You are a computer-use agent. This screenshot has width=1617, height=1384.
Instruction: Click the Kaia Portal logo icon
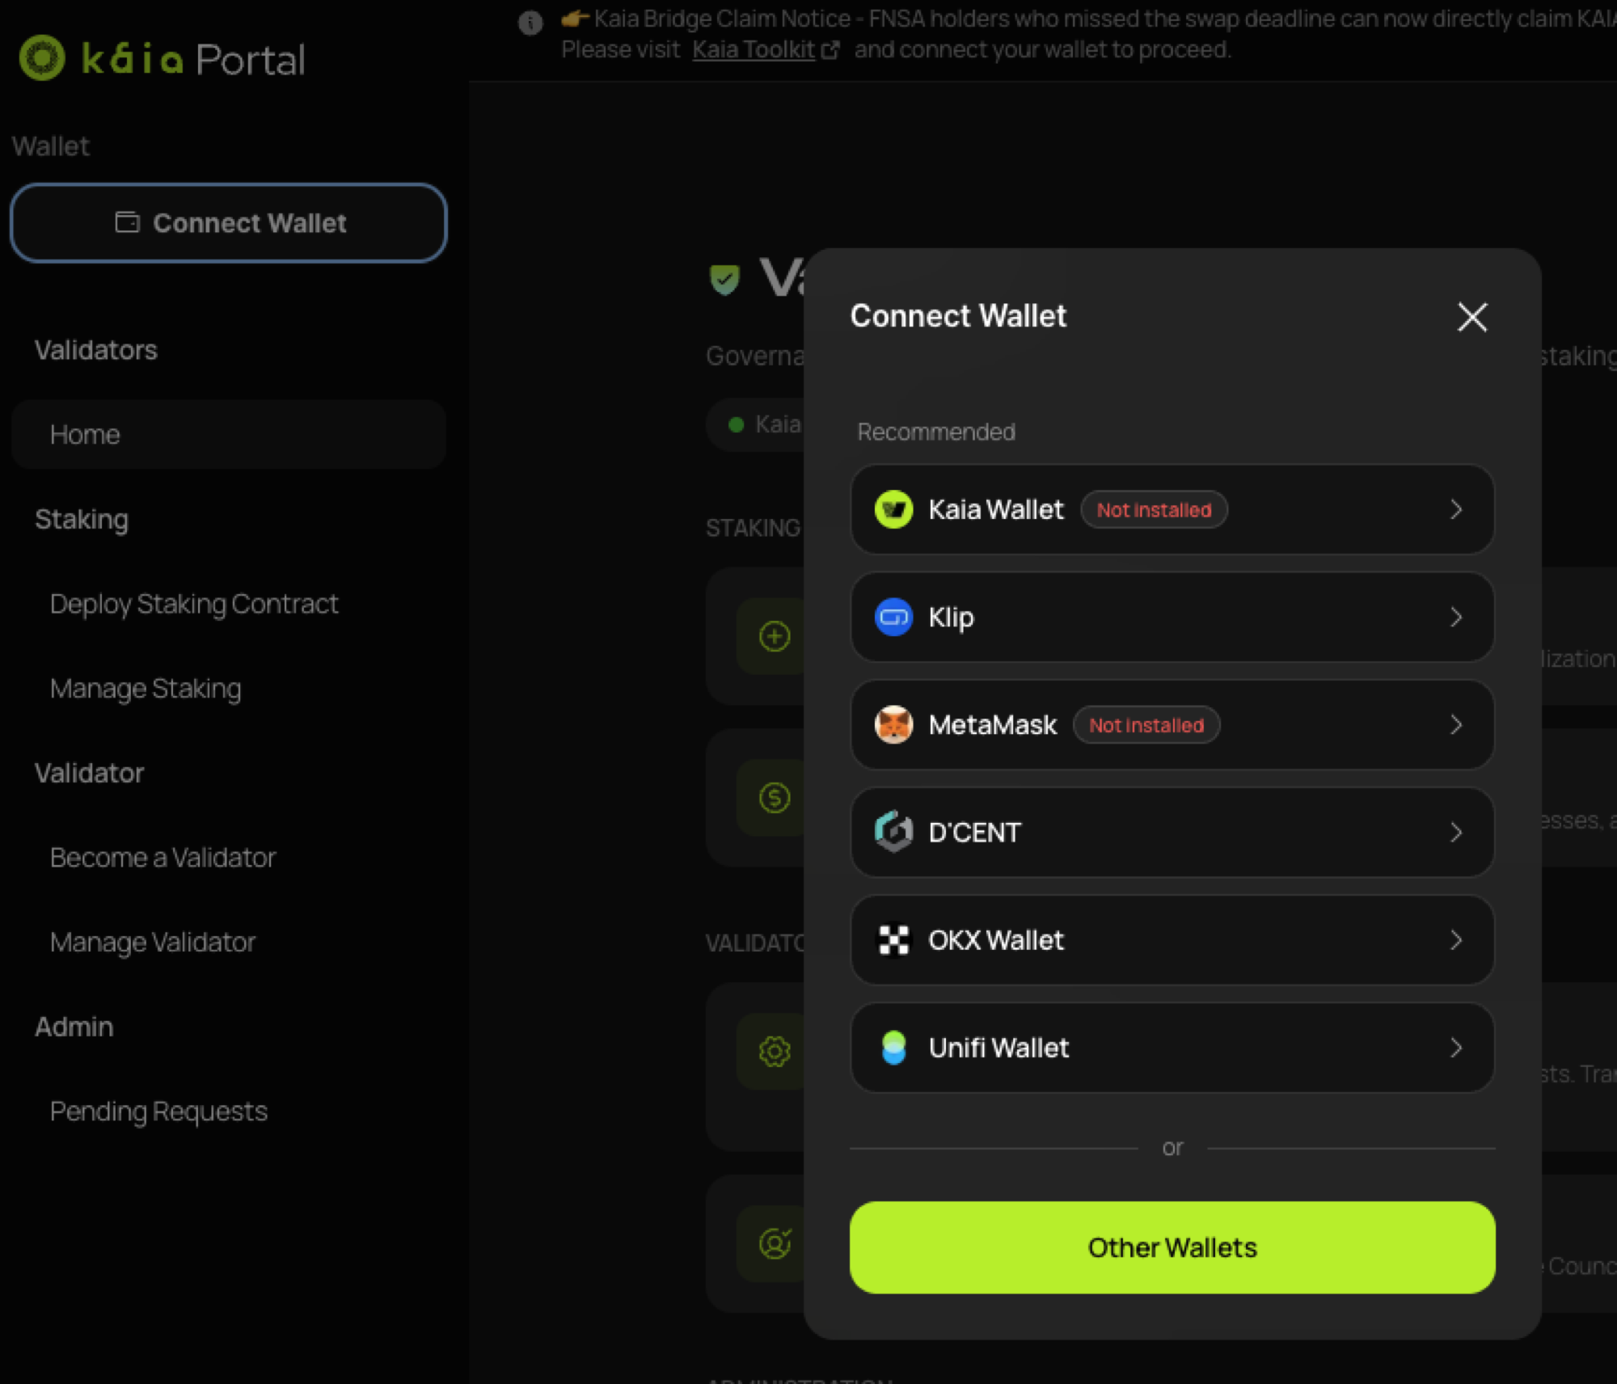pos(42,58)
